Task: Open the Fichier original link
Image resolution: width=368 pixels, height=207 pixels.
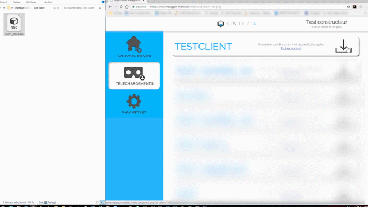Action: pyautogui.click(x=291, y=48)
